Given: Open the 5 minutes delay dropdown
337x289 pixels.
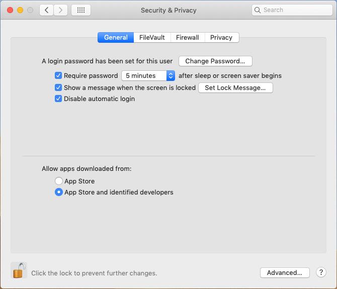Looking at the screenshot, I should coord(148,76).
